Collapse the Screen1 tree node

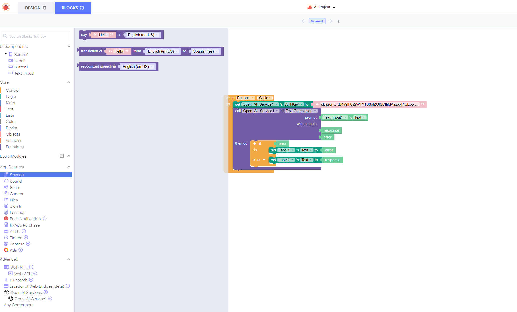(x=6, y=54)
